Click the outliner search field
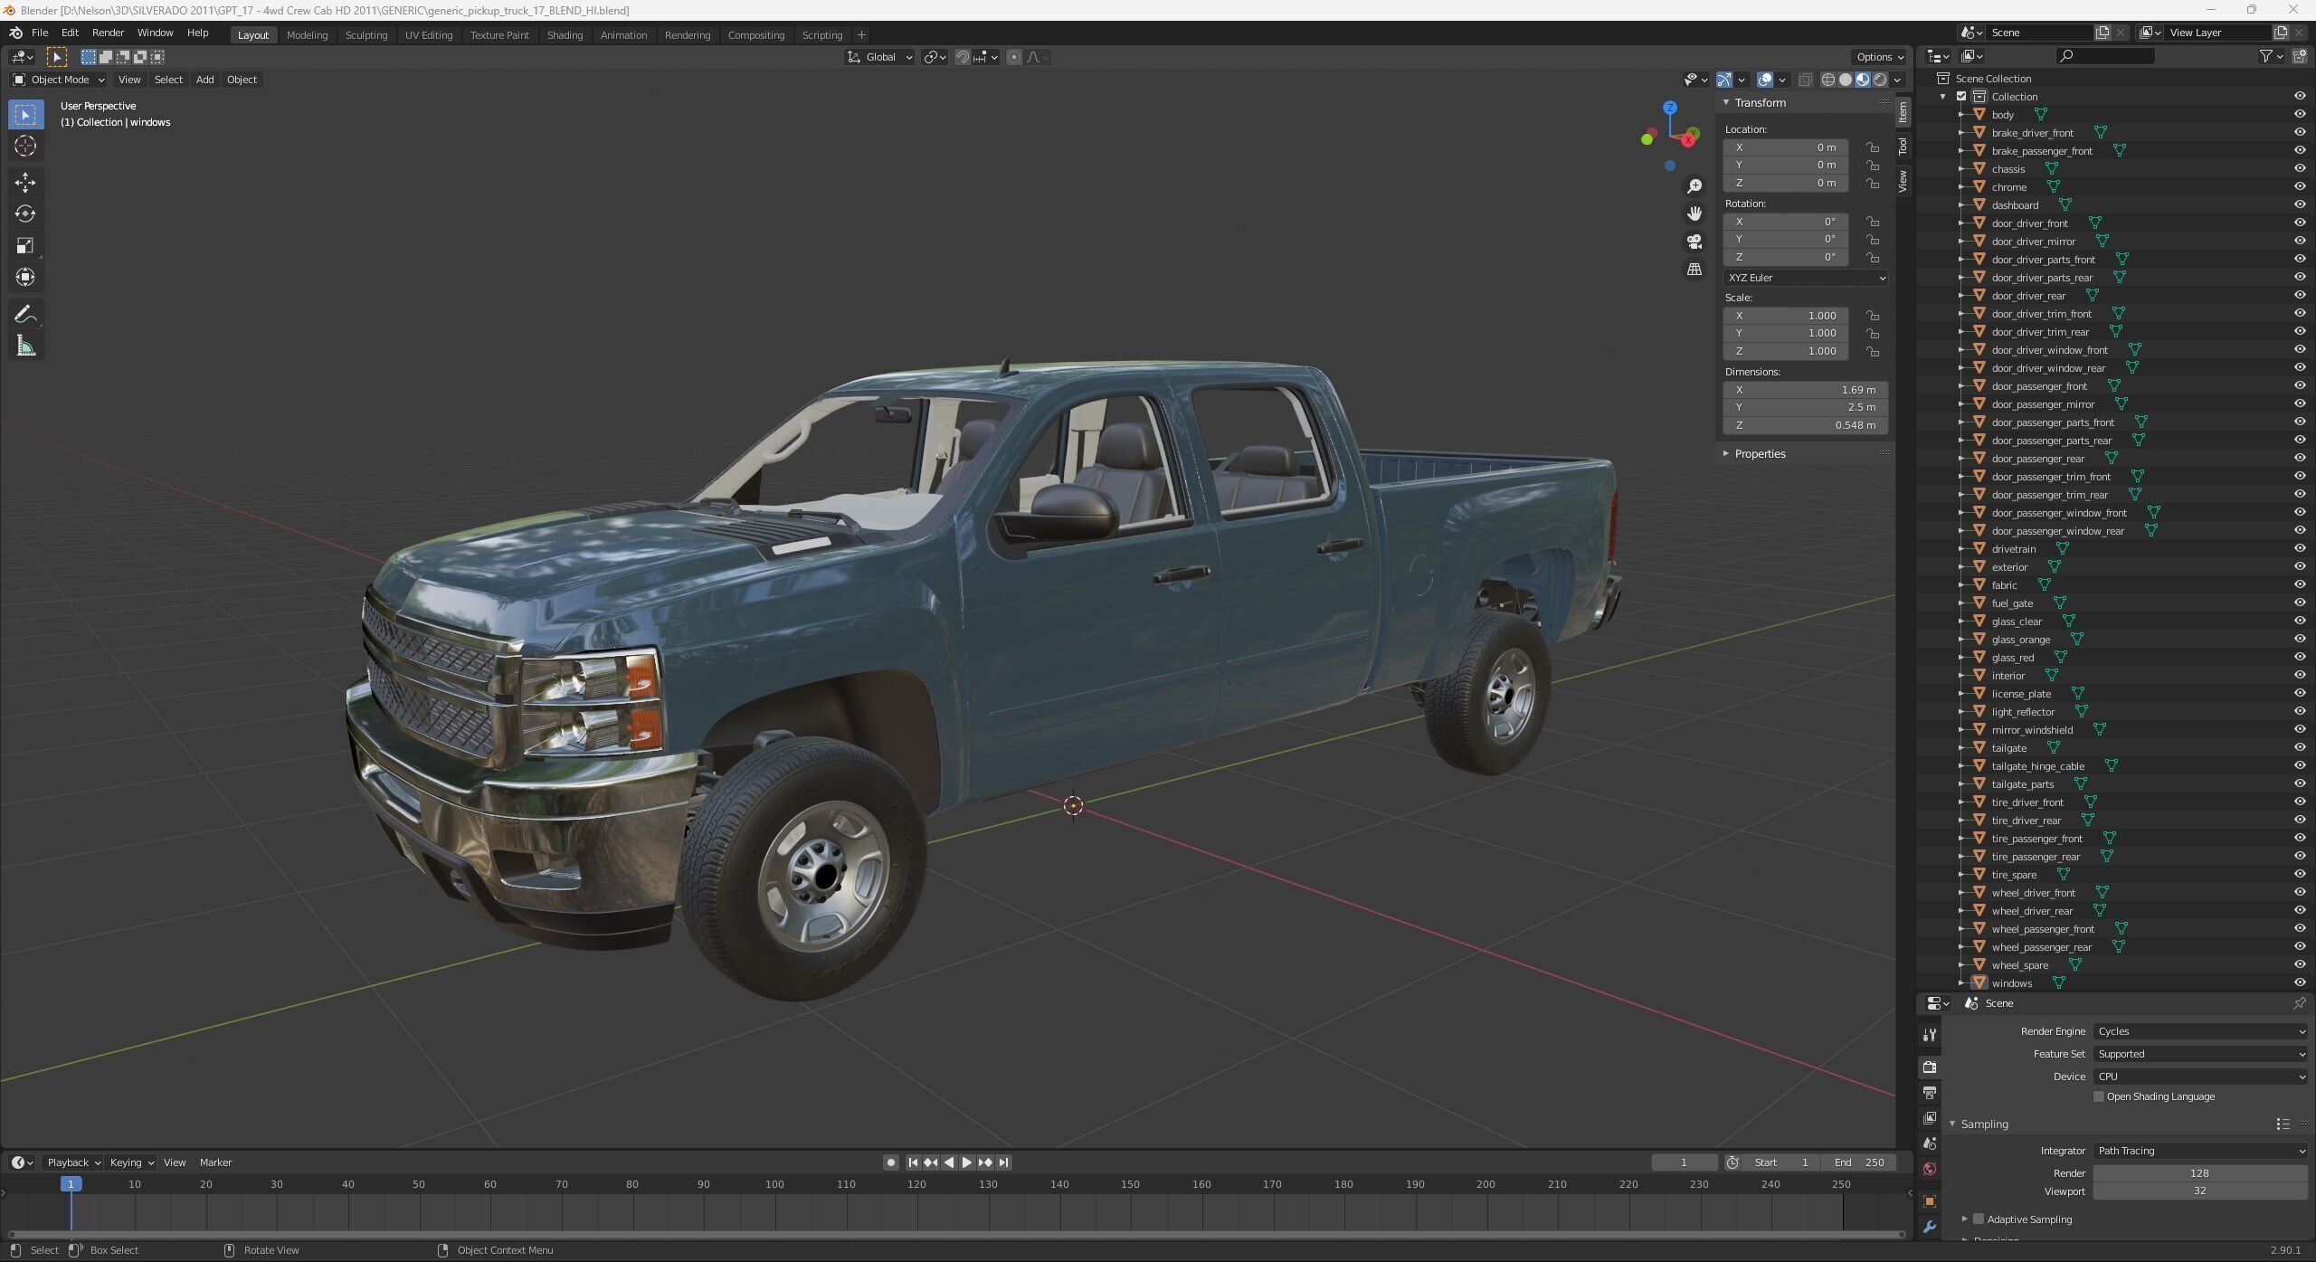This screenshot has height=1262, width=2316. [2105, 56]
